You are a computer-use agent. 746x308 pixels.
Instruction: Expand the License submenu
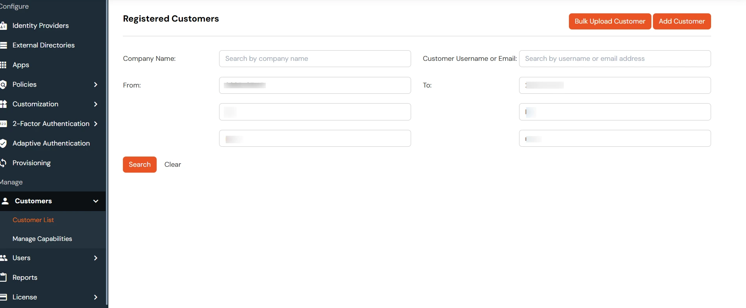point(95,297)
